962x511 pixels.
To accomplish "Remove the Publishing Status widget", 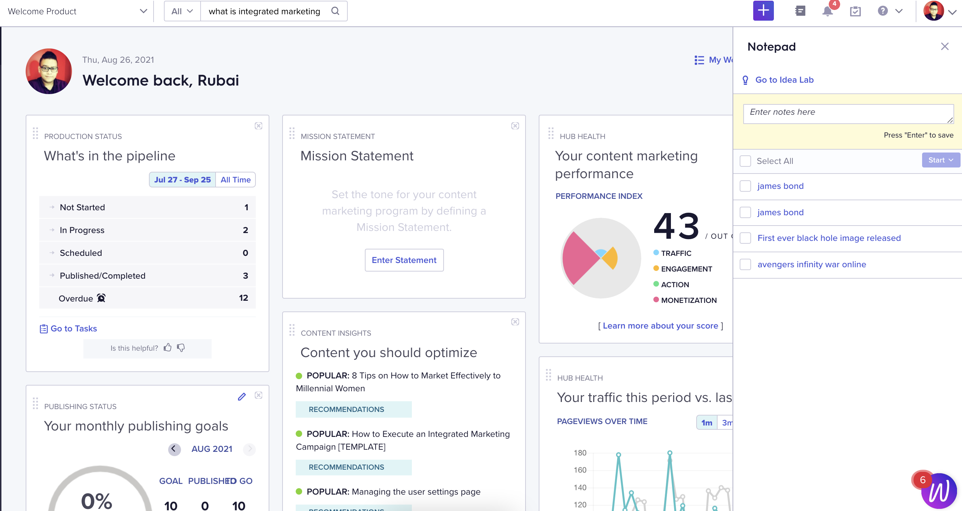I will tap(258, 396).
